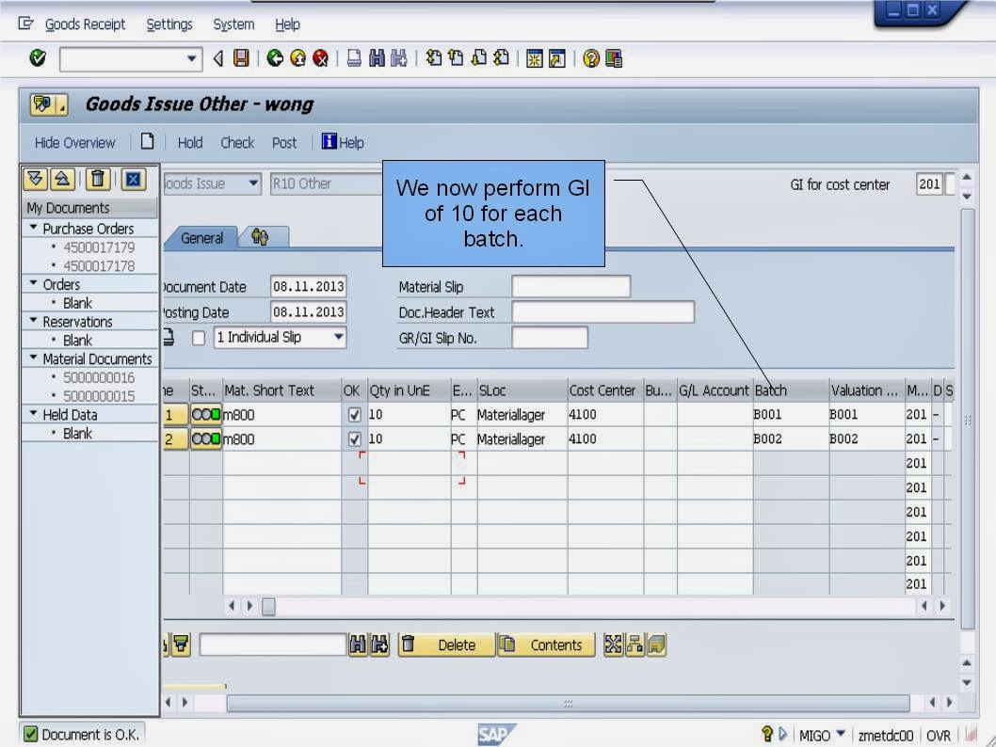Viewport: 996px width, 747px height.
Task: Click the find binoculars icon below item table
Action: (x=359, y=644)
